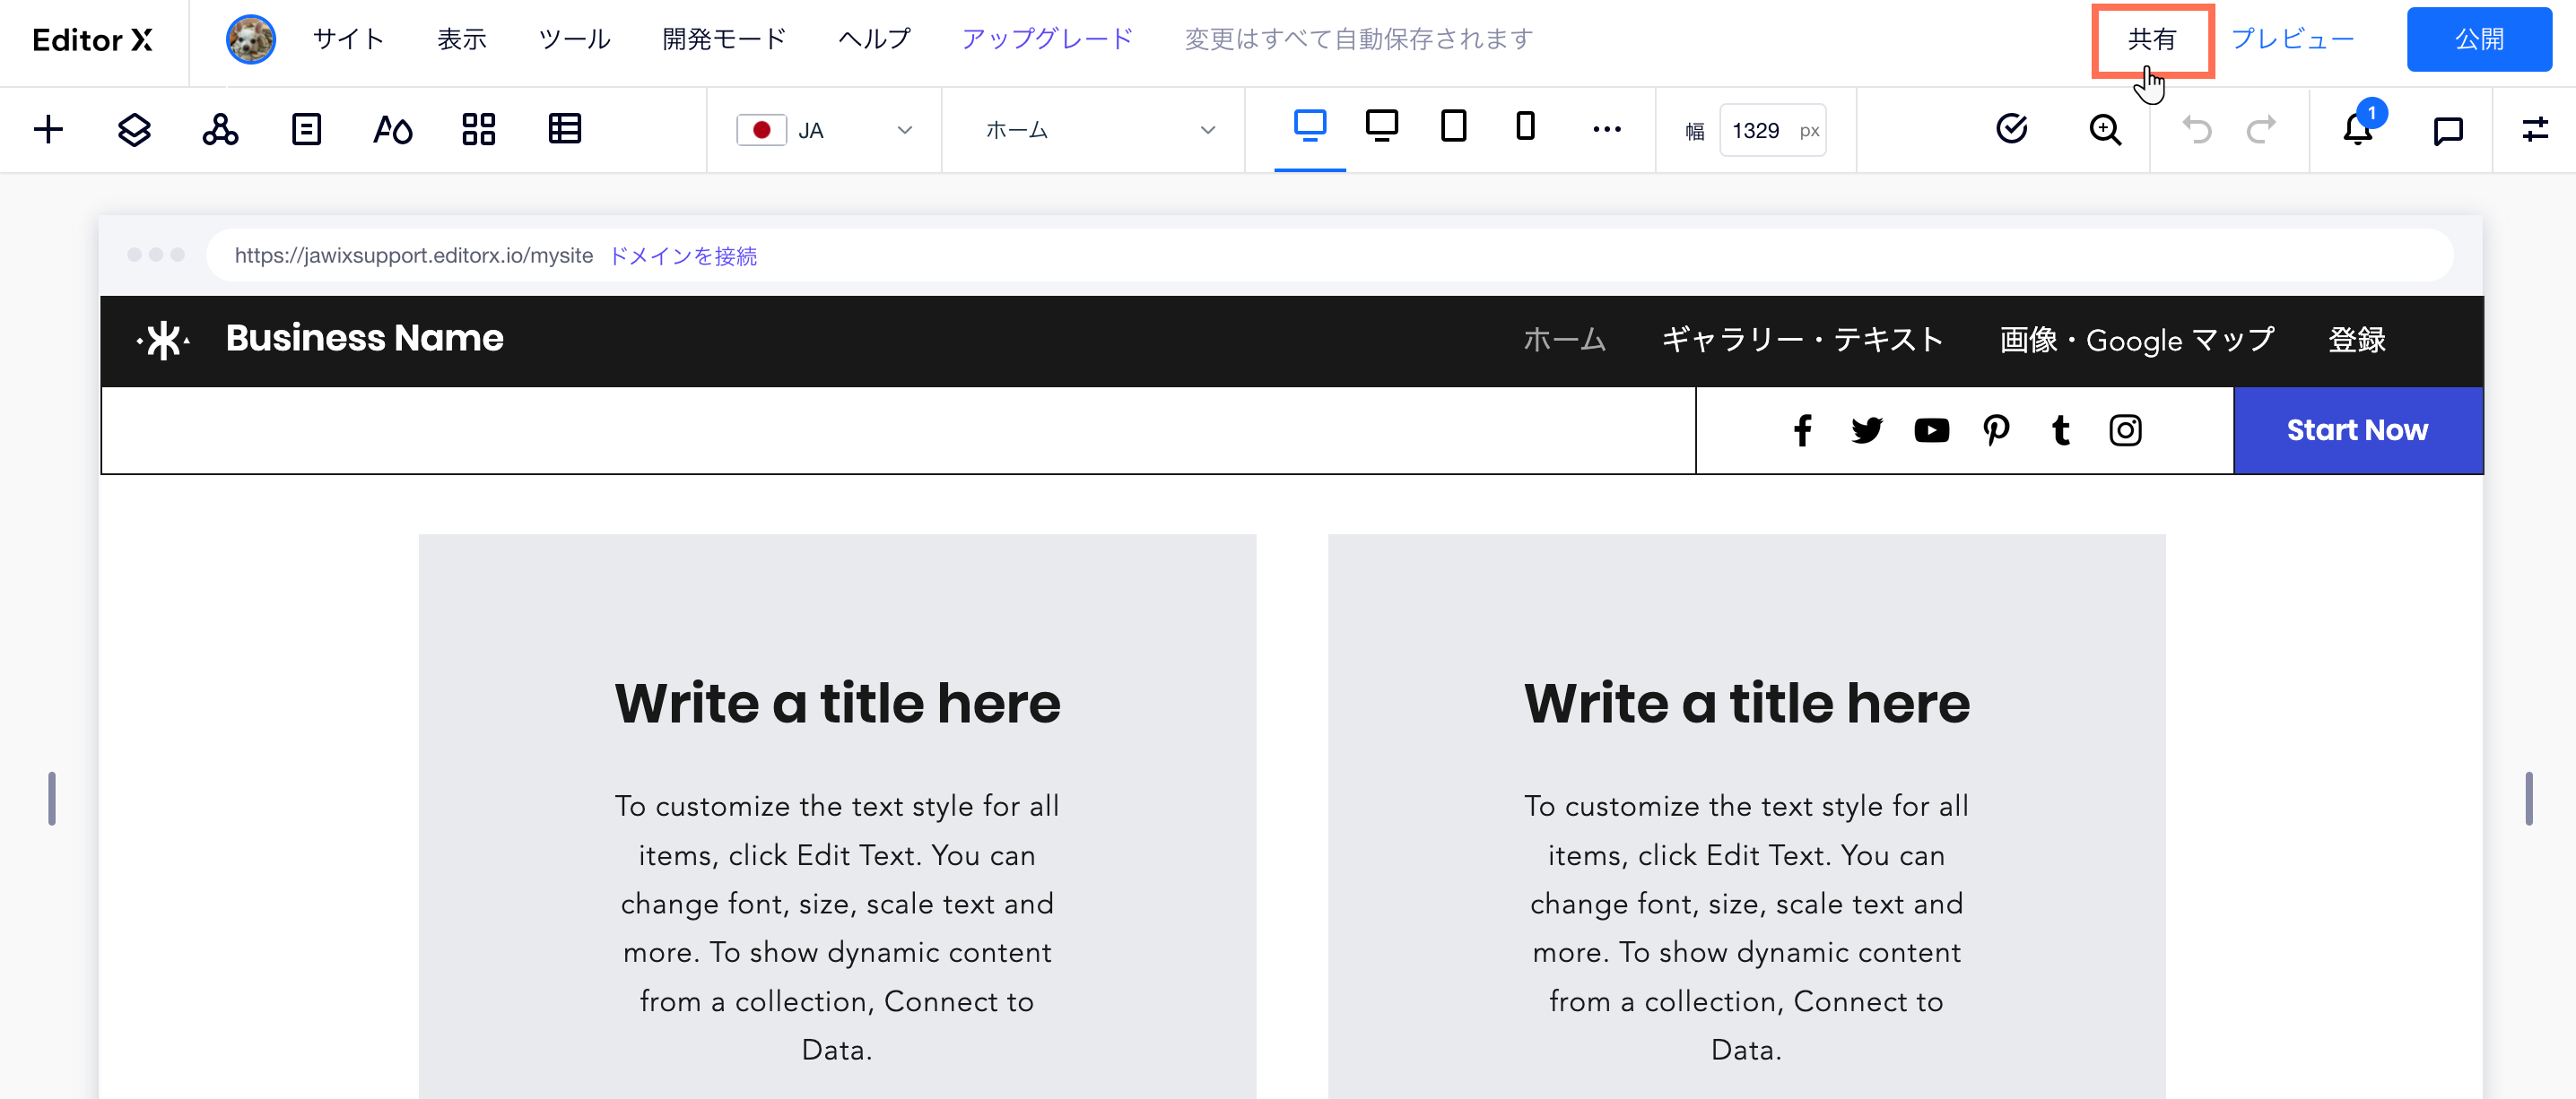2576x1099 pixels.
Task: Click the プレビュー preview button
Action: click(x=2292, y=39)
